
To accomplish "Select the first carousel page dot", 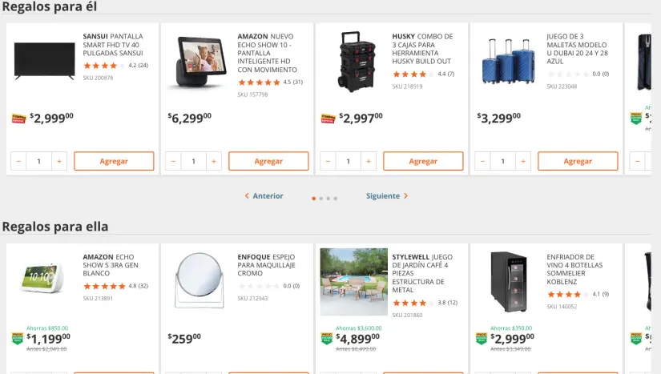I will coord(313,197).
